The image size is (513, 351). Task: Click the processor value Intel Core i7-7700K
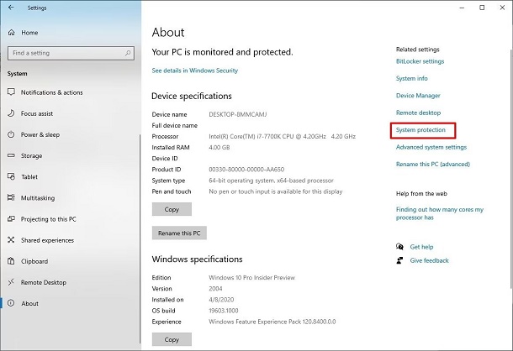click(282, 136)
